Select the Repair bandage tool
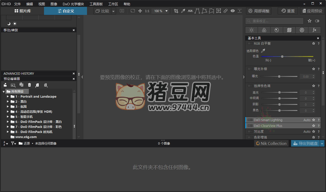Viewport: 326px width, 192px height. coord(226,11)
